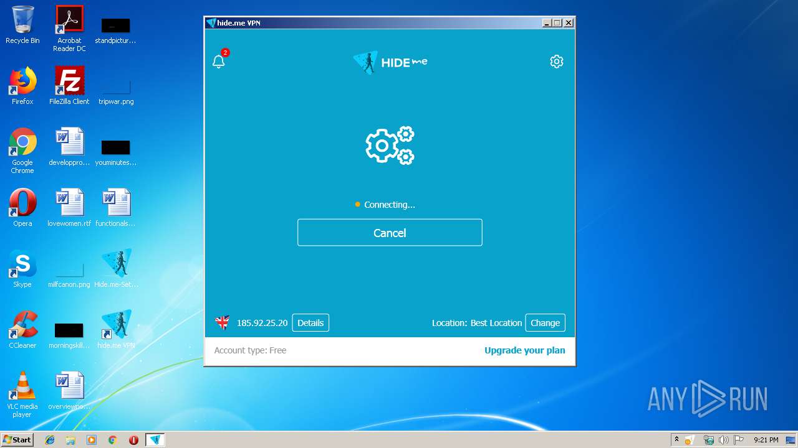798x448 pixels.
Task: Select the FileZilla Client desktop shortcut
Action: (69, 86)
